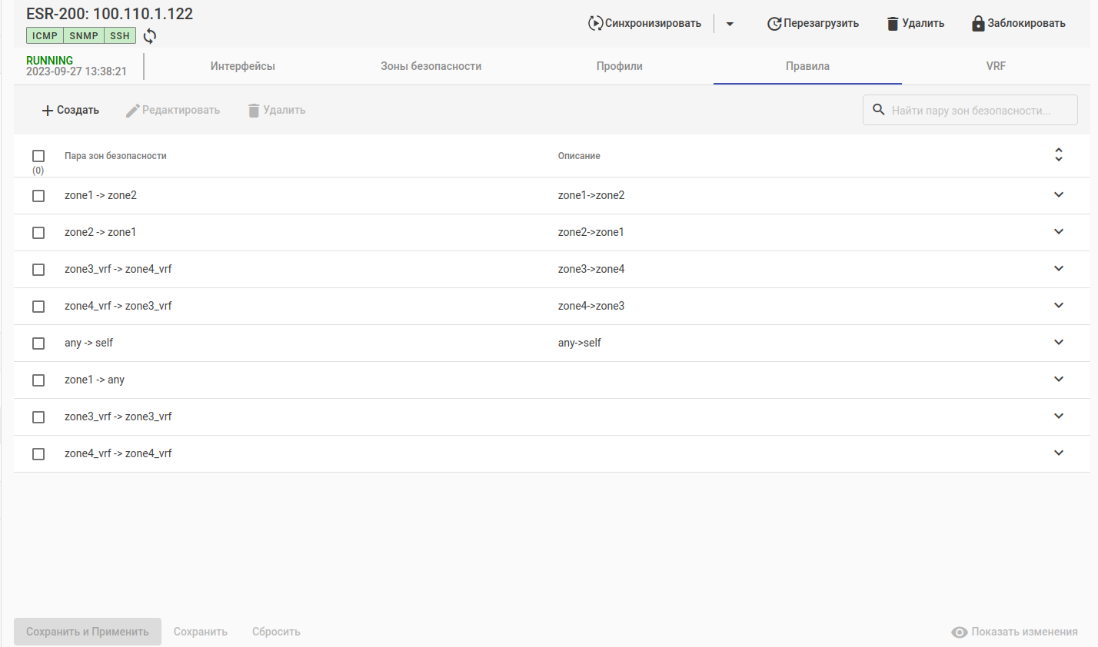Click the Синхронизировать play icon

pyautogui.click(x=595, y=23)
